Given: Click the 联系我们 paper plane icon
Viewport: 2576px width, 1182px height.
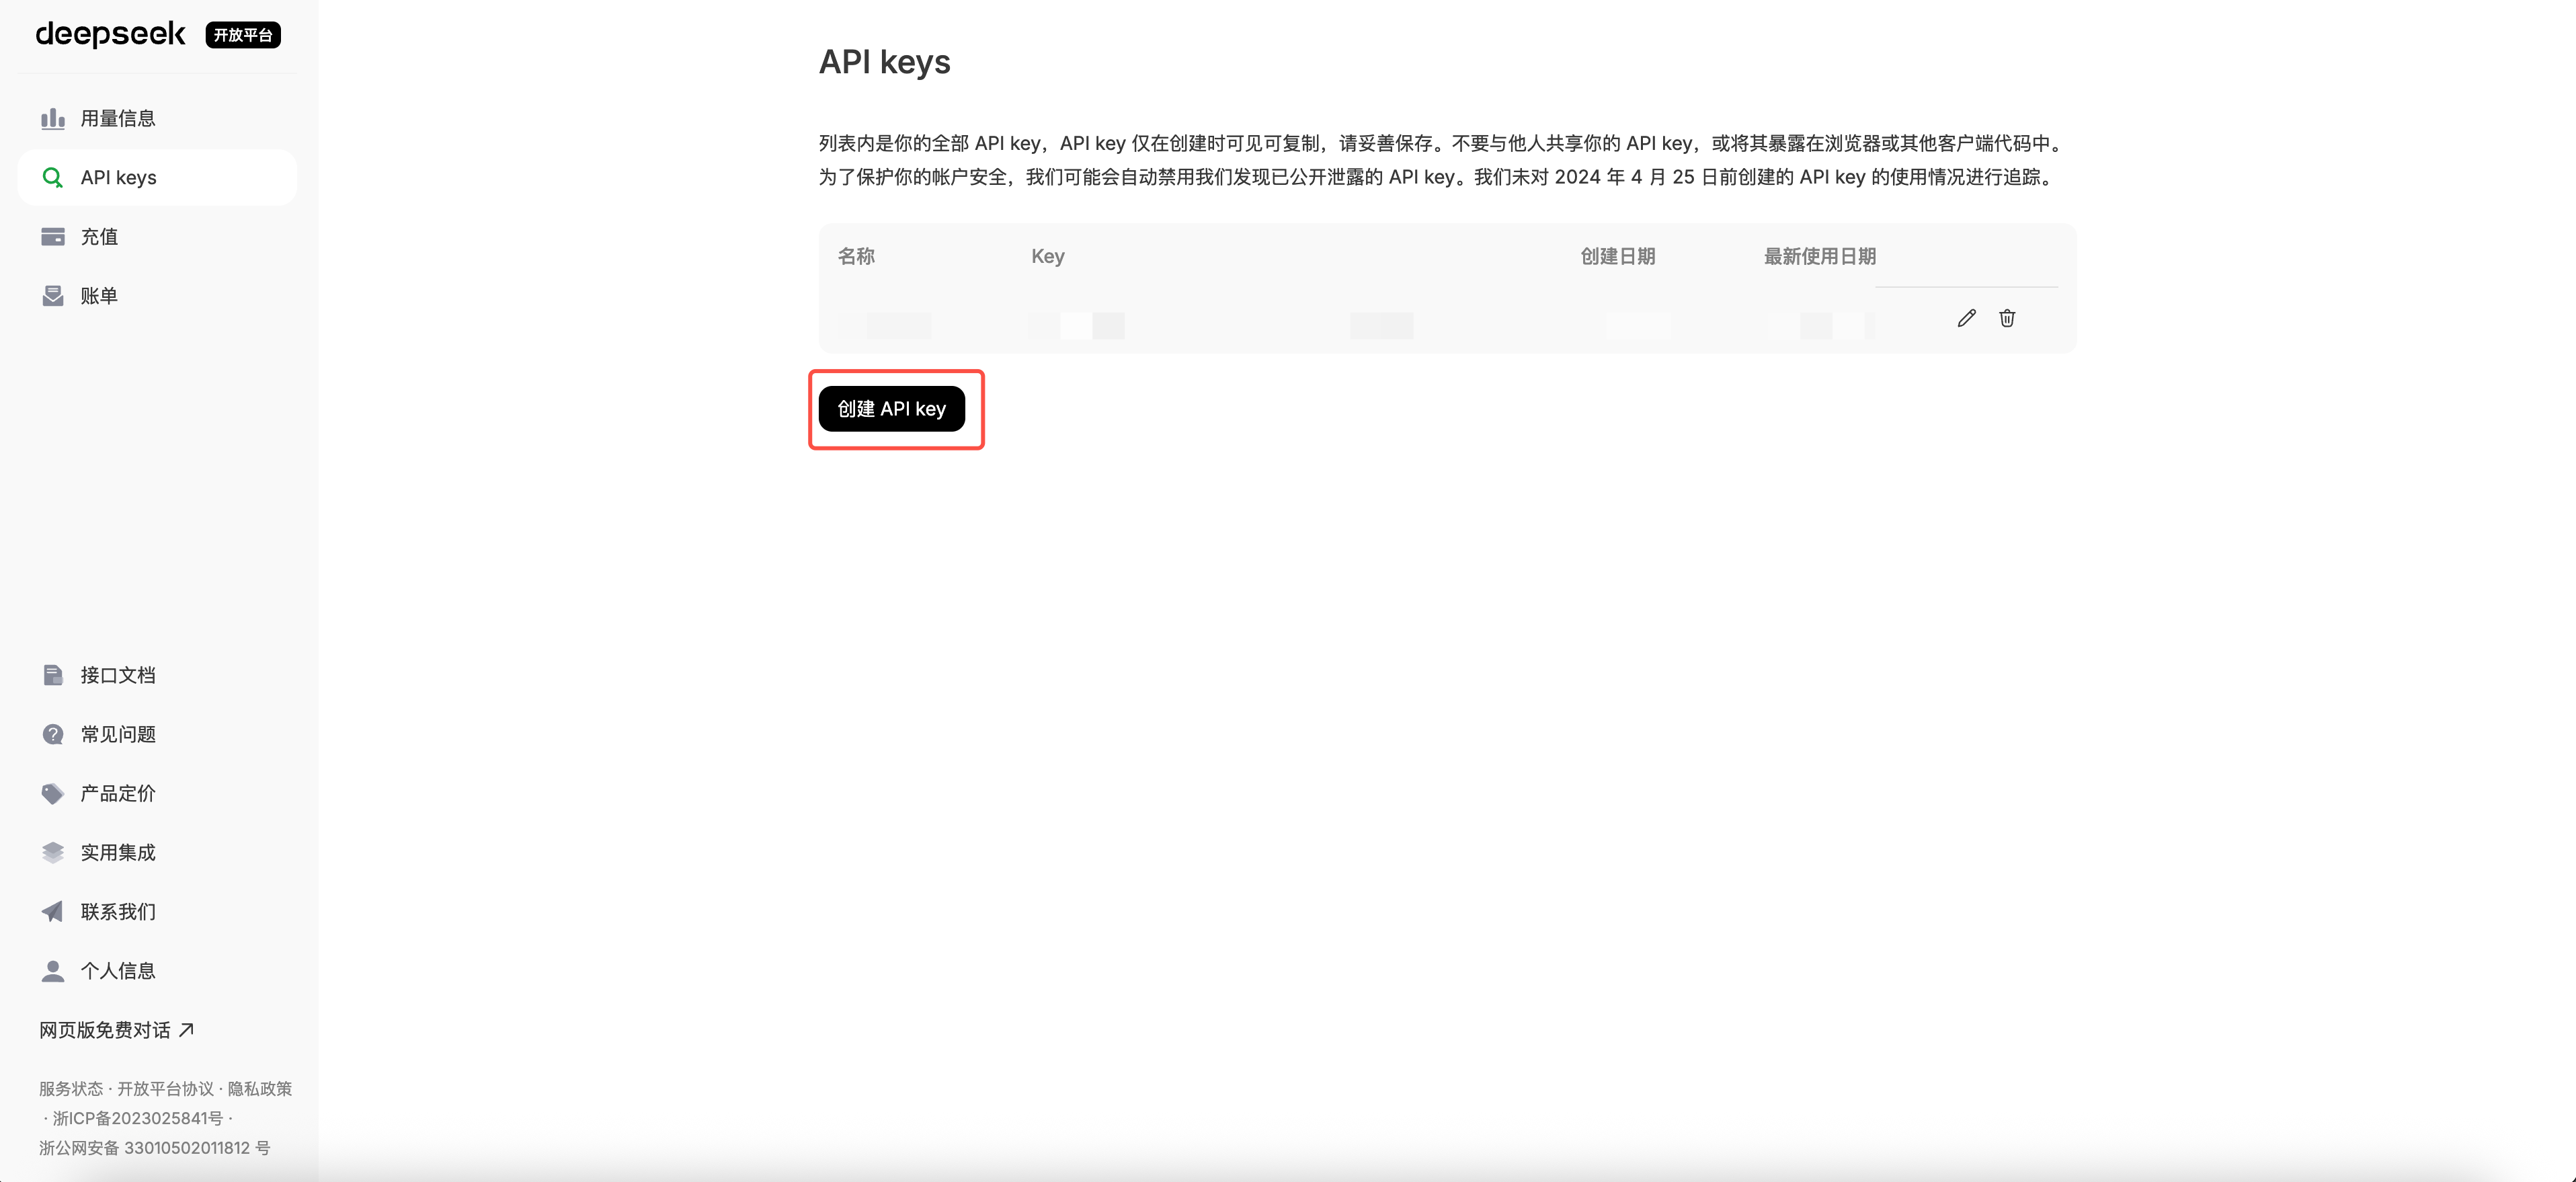Looking at the screenshot, I should (x=53, y=911).
